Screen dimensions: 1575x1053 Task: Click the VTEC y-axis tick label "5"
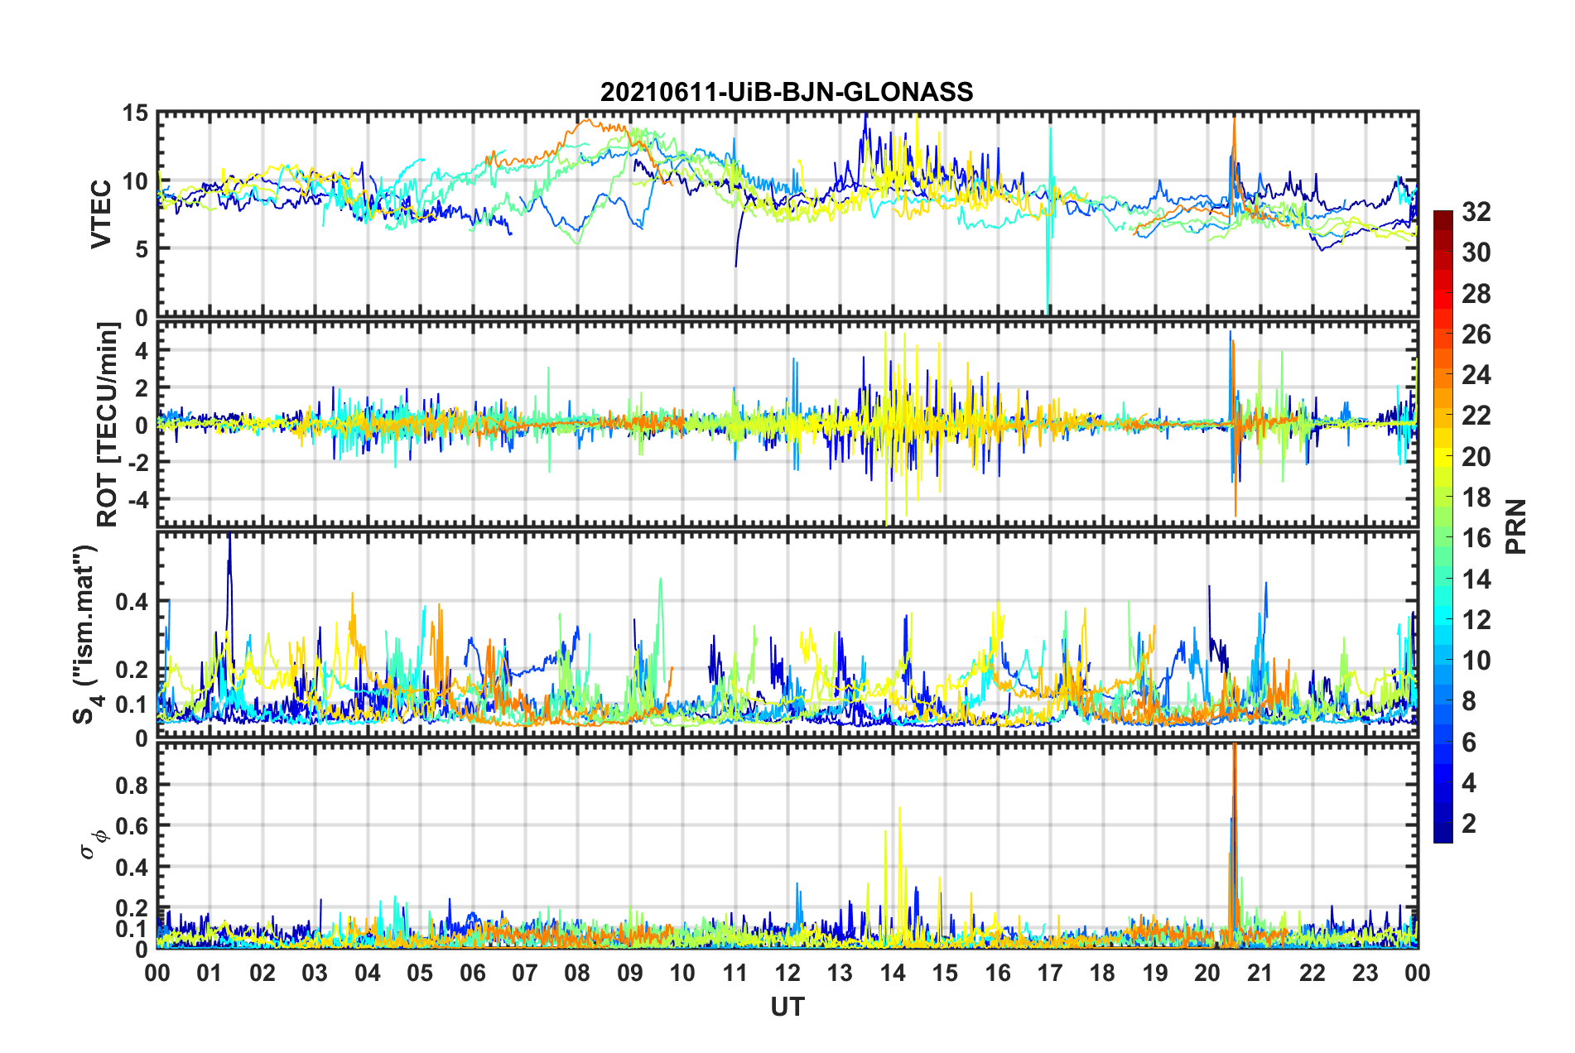pyautogui.click(x=142, y=249)
